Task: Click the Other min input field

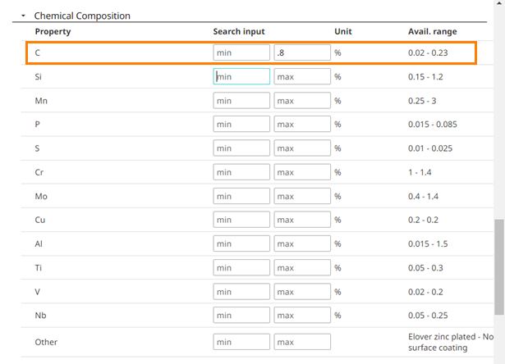Action: coord(241,341)
